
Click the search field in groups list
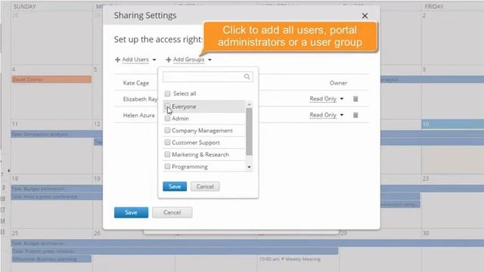(x=207, y=77)
